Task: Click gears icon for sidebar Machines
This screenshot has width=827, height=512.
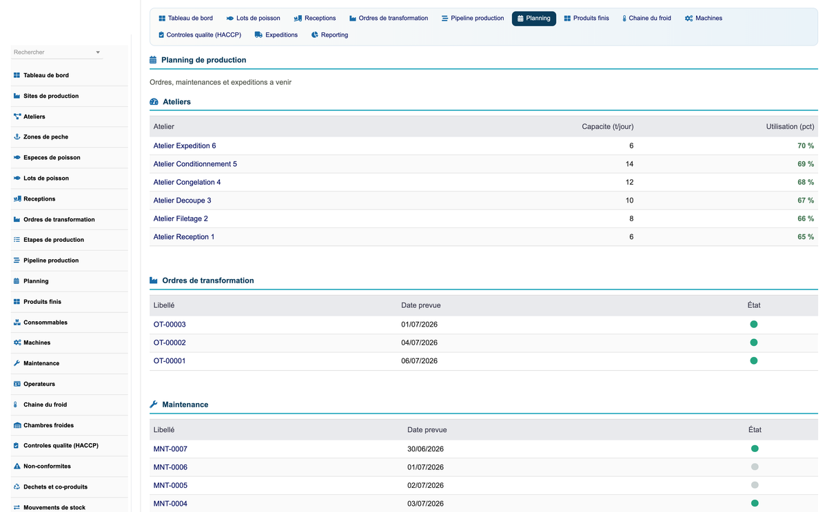Action: coord(17,342)
